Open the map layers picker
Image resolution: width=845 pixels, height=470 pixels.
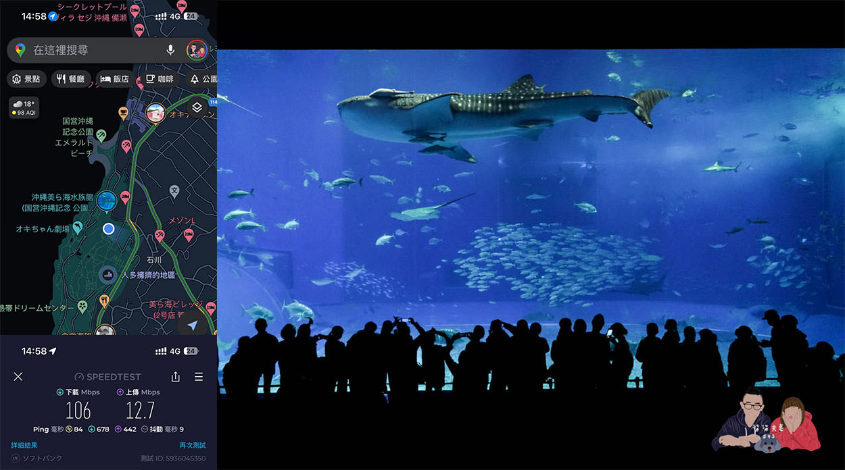(x=198, y=107)
